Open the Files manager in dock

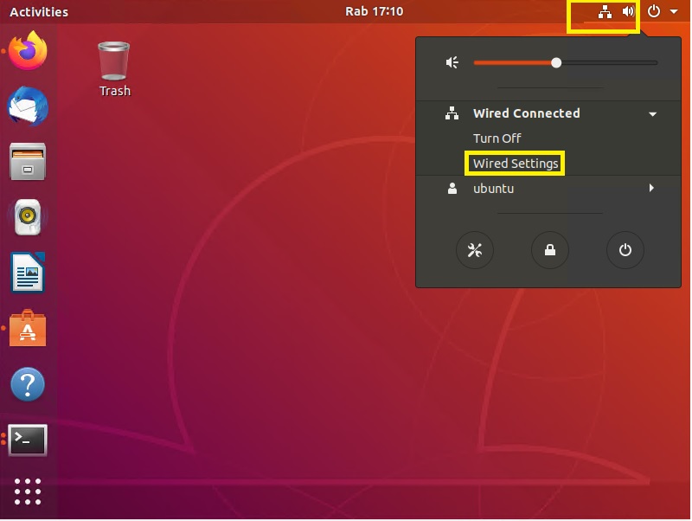(x=28, y=162)
